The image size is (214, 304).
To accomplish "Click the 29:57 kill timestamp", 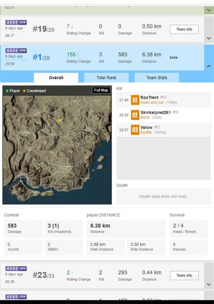I will [124, 130].
